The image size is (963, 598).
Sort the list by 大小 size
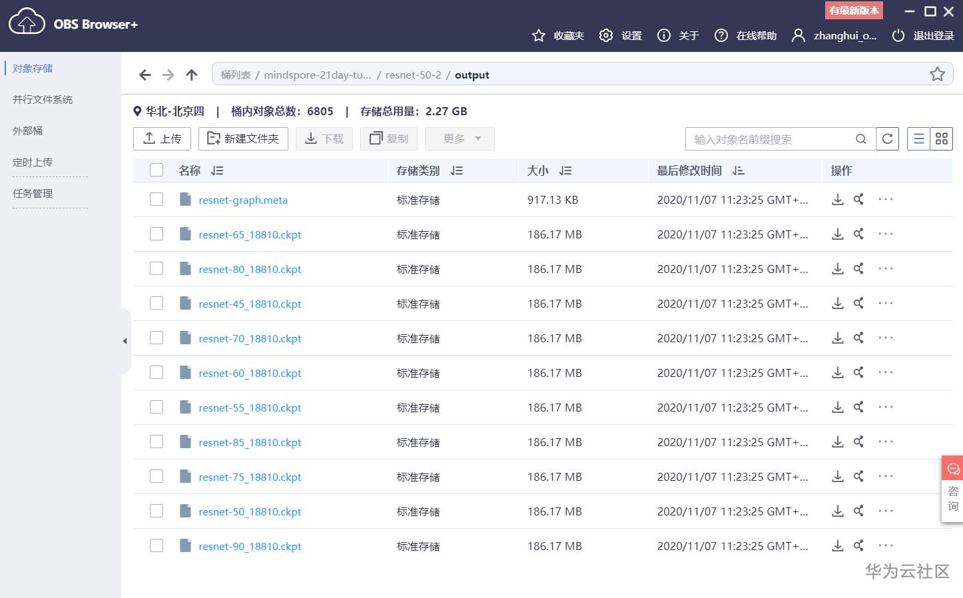tap(565, 170)
